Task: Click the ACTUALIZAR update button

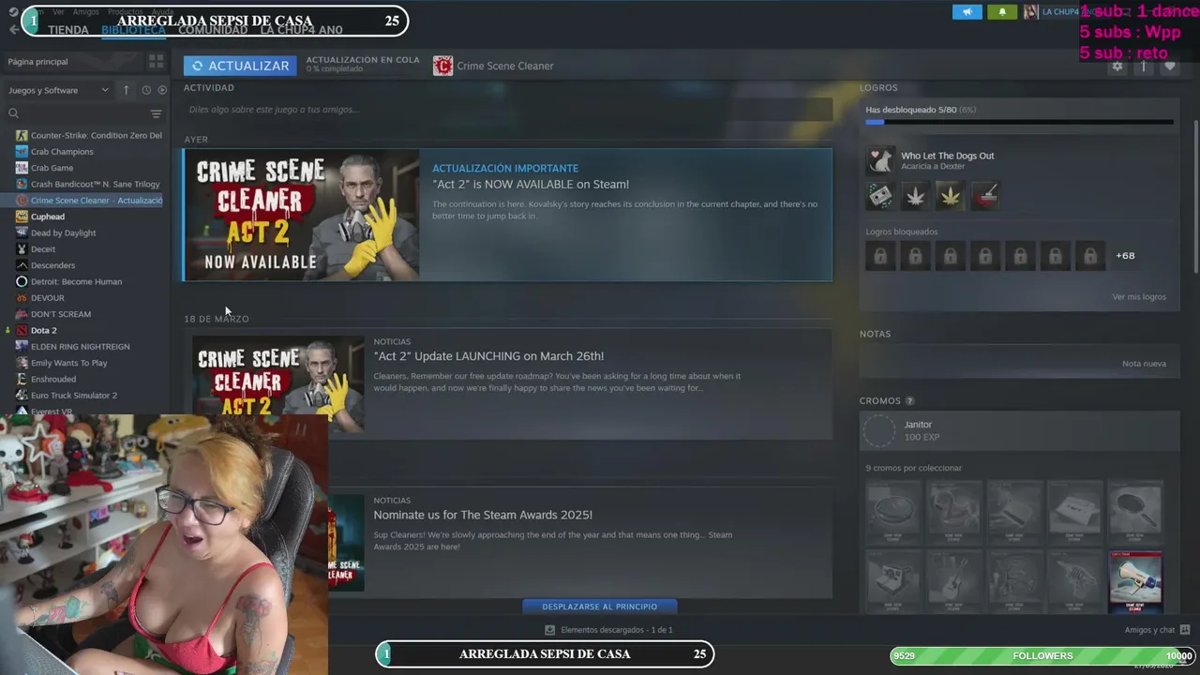Action: coord(240,66)
